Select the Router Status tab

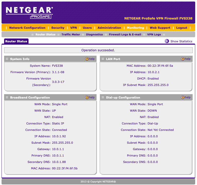(x=16, y=41)
